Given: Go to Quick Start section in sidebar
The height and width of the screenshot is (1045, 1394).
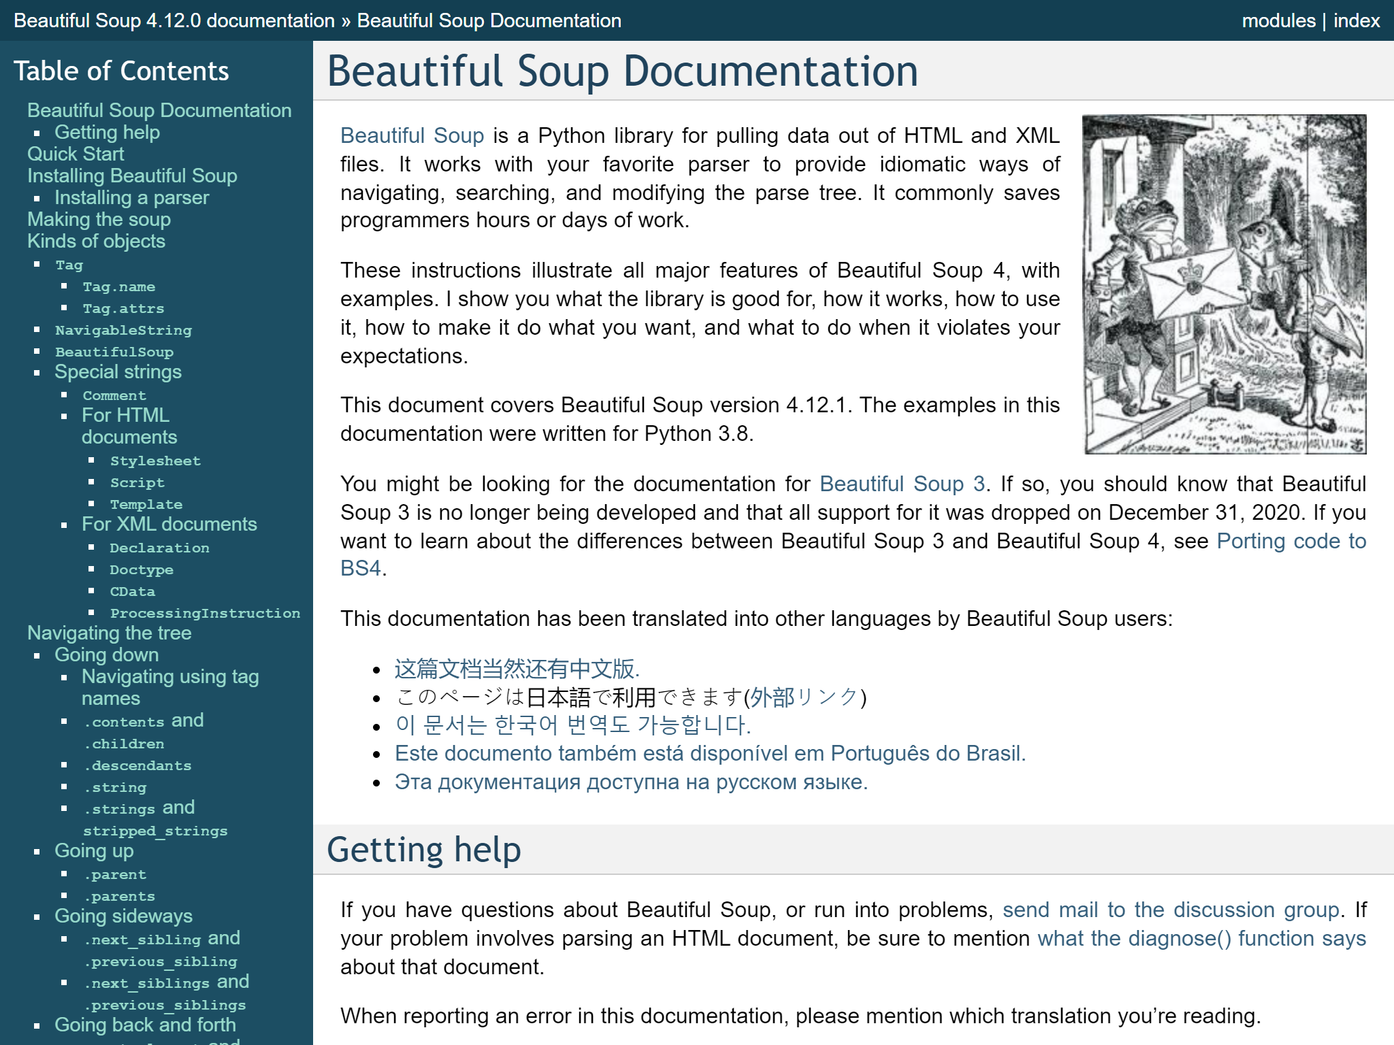Looking at the screenshot, I should click(76, 154).
